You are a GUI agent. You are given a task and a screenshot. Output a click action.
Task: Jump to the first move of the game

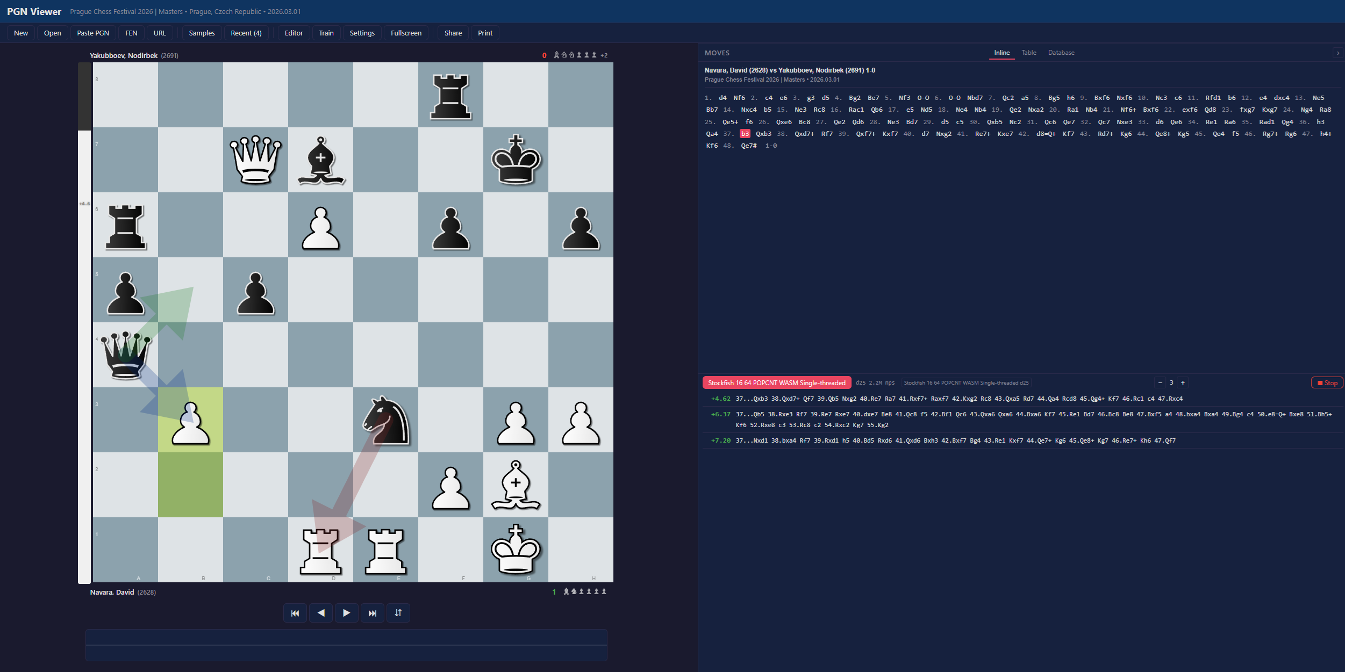pyautogui.click(x=295, y=613)
